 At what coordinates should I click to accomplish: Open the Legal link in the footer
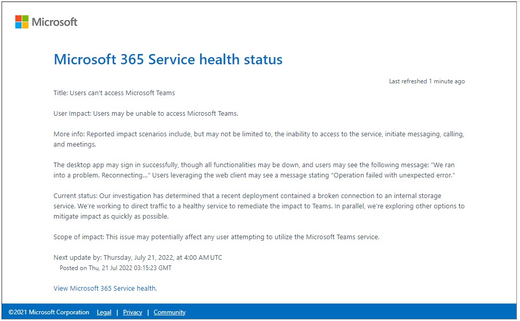coord(104,312)
